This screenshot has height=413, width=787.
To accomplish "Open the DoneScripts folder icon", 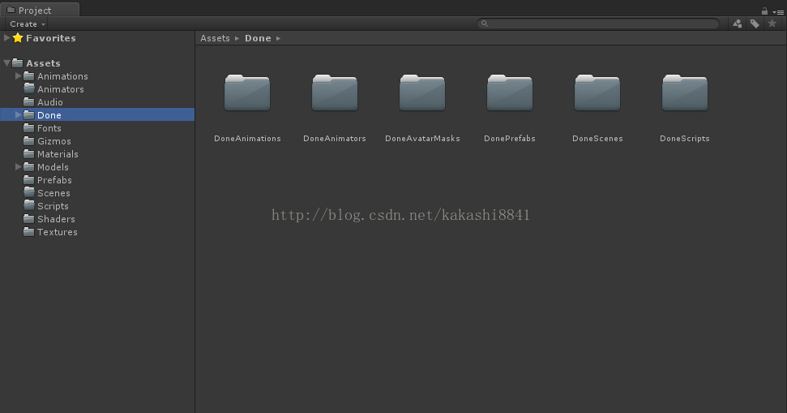I will pyautogui.click(x=685, y=93).
